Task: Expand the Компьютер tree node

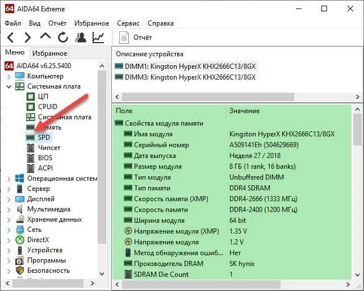Action: click(x=9, y=77)
